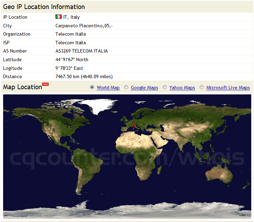Click the longitude value 9°78'33" East
Screen dimensions: 254x222
coord(69,68)
